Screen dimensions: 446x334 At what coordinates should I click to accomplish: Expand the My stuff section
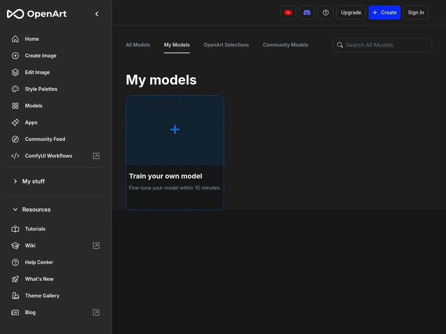click(33, 181)
